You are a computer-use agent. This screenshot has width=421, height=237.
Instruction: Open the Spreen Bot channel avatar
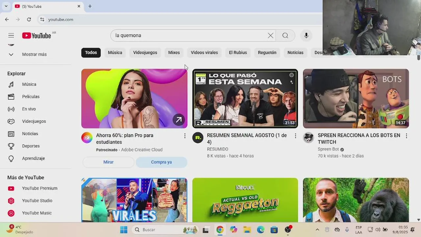309,138
